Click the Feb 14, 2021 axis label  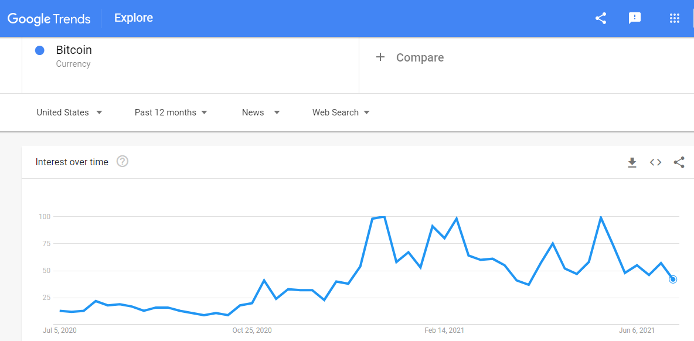click(x=444, y=330)
